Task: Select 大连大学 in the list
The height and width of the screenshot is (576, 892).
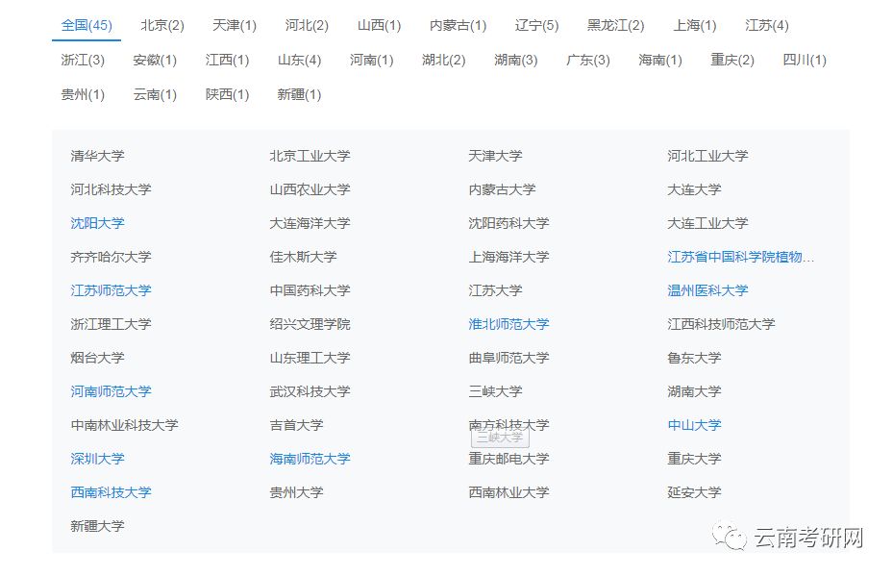Action: (694, 189)
